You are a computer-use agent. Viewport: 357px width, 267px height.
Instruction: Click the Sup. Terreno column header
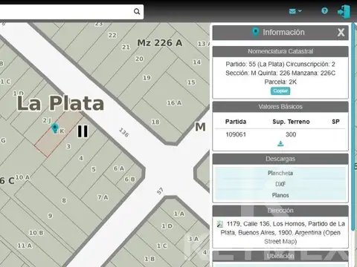(291, 122)
